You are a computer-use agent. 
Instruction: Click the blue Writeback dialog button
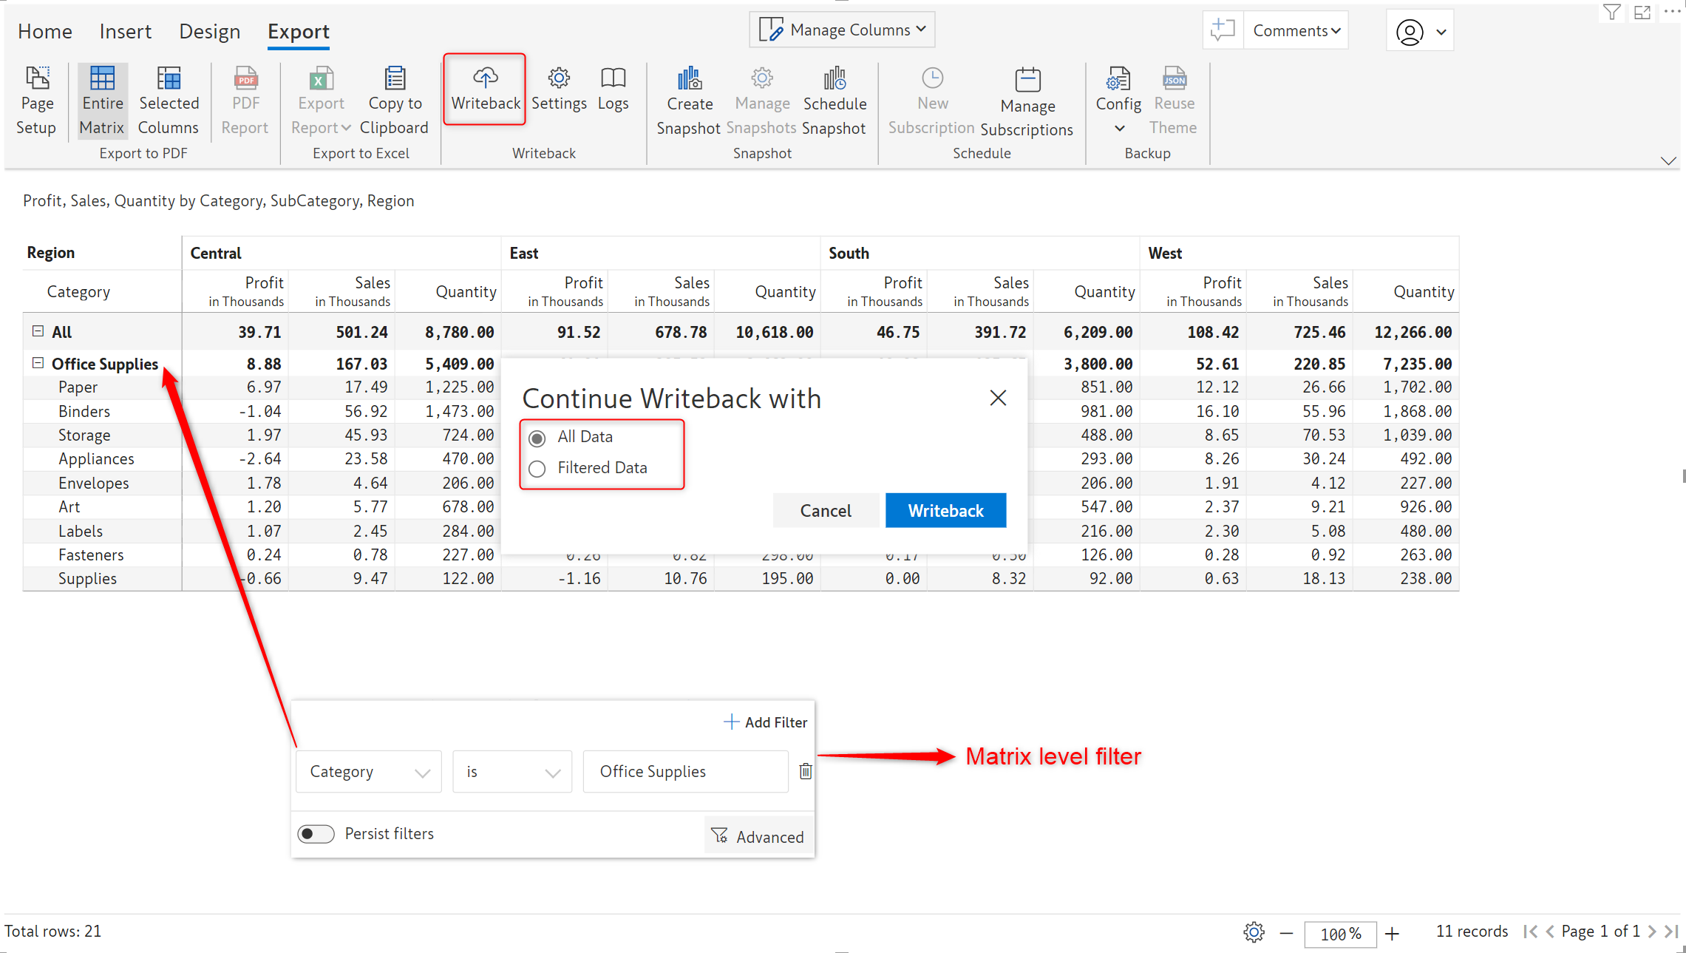click(945, 510)
